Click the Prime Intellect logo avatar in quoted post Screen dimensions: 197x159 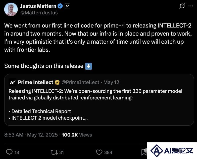tap(13, 82)
